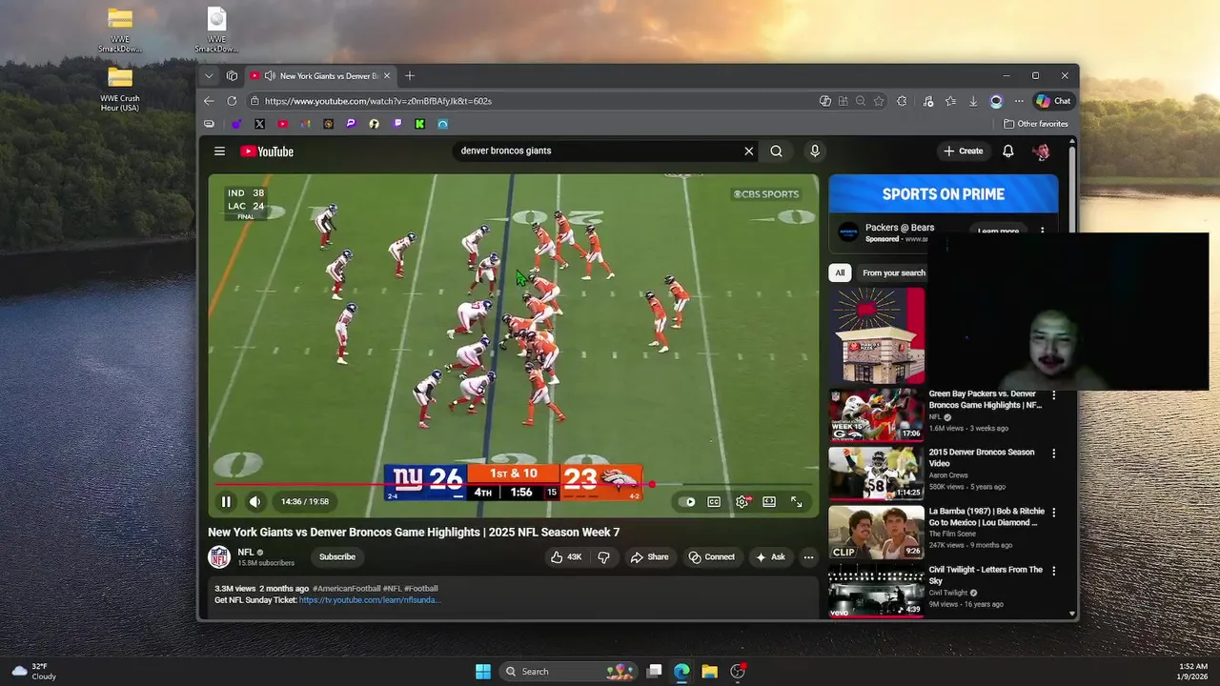This screenshot has height=686, width=1220.
Task: Like the video (43K)
Action: (566, 556)
